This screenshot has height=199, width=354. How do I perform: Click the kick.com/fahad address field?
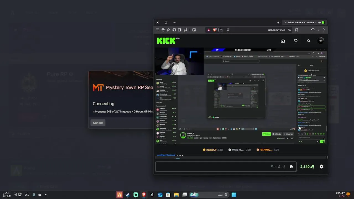[276, 30]
